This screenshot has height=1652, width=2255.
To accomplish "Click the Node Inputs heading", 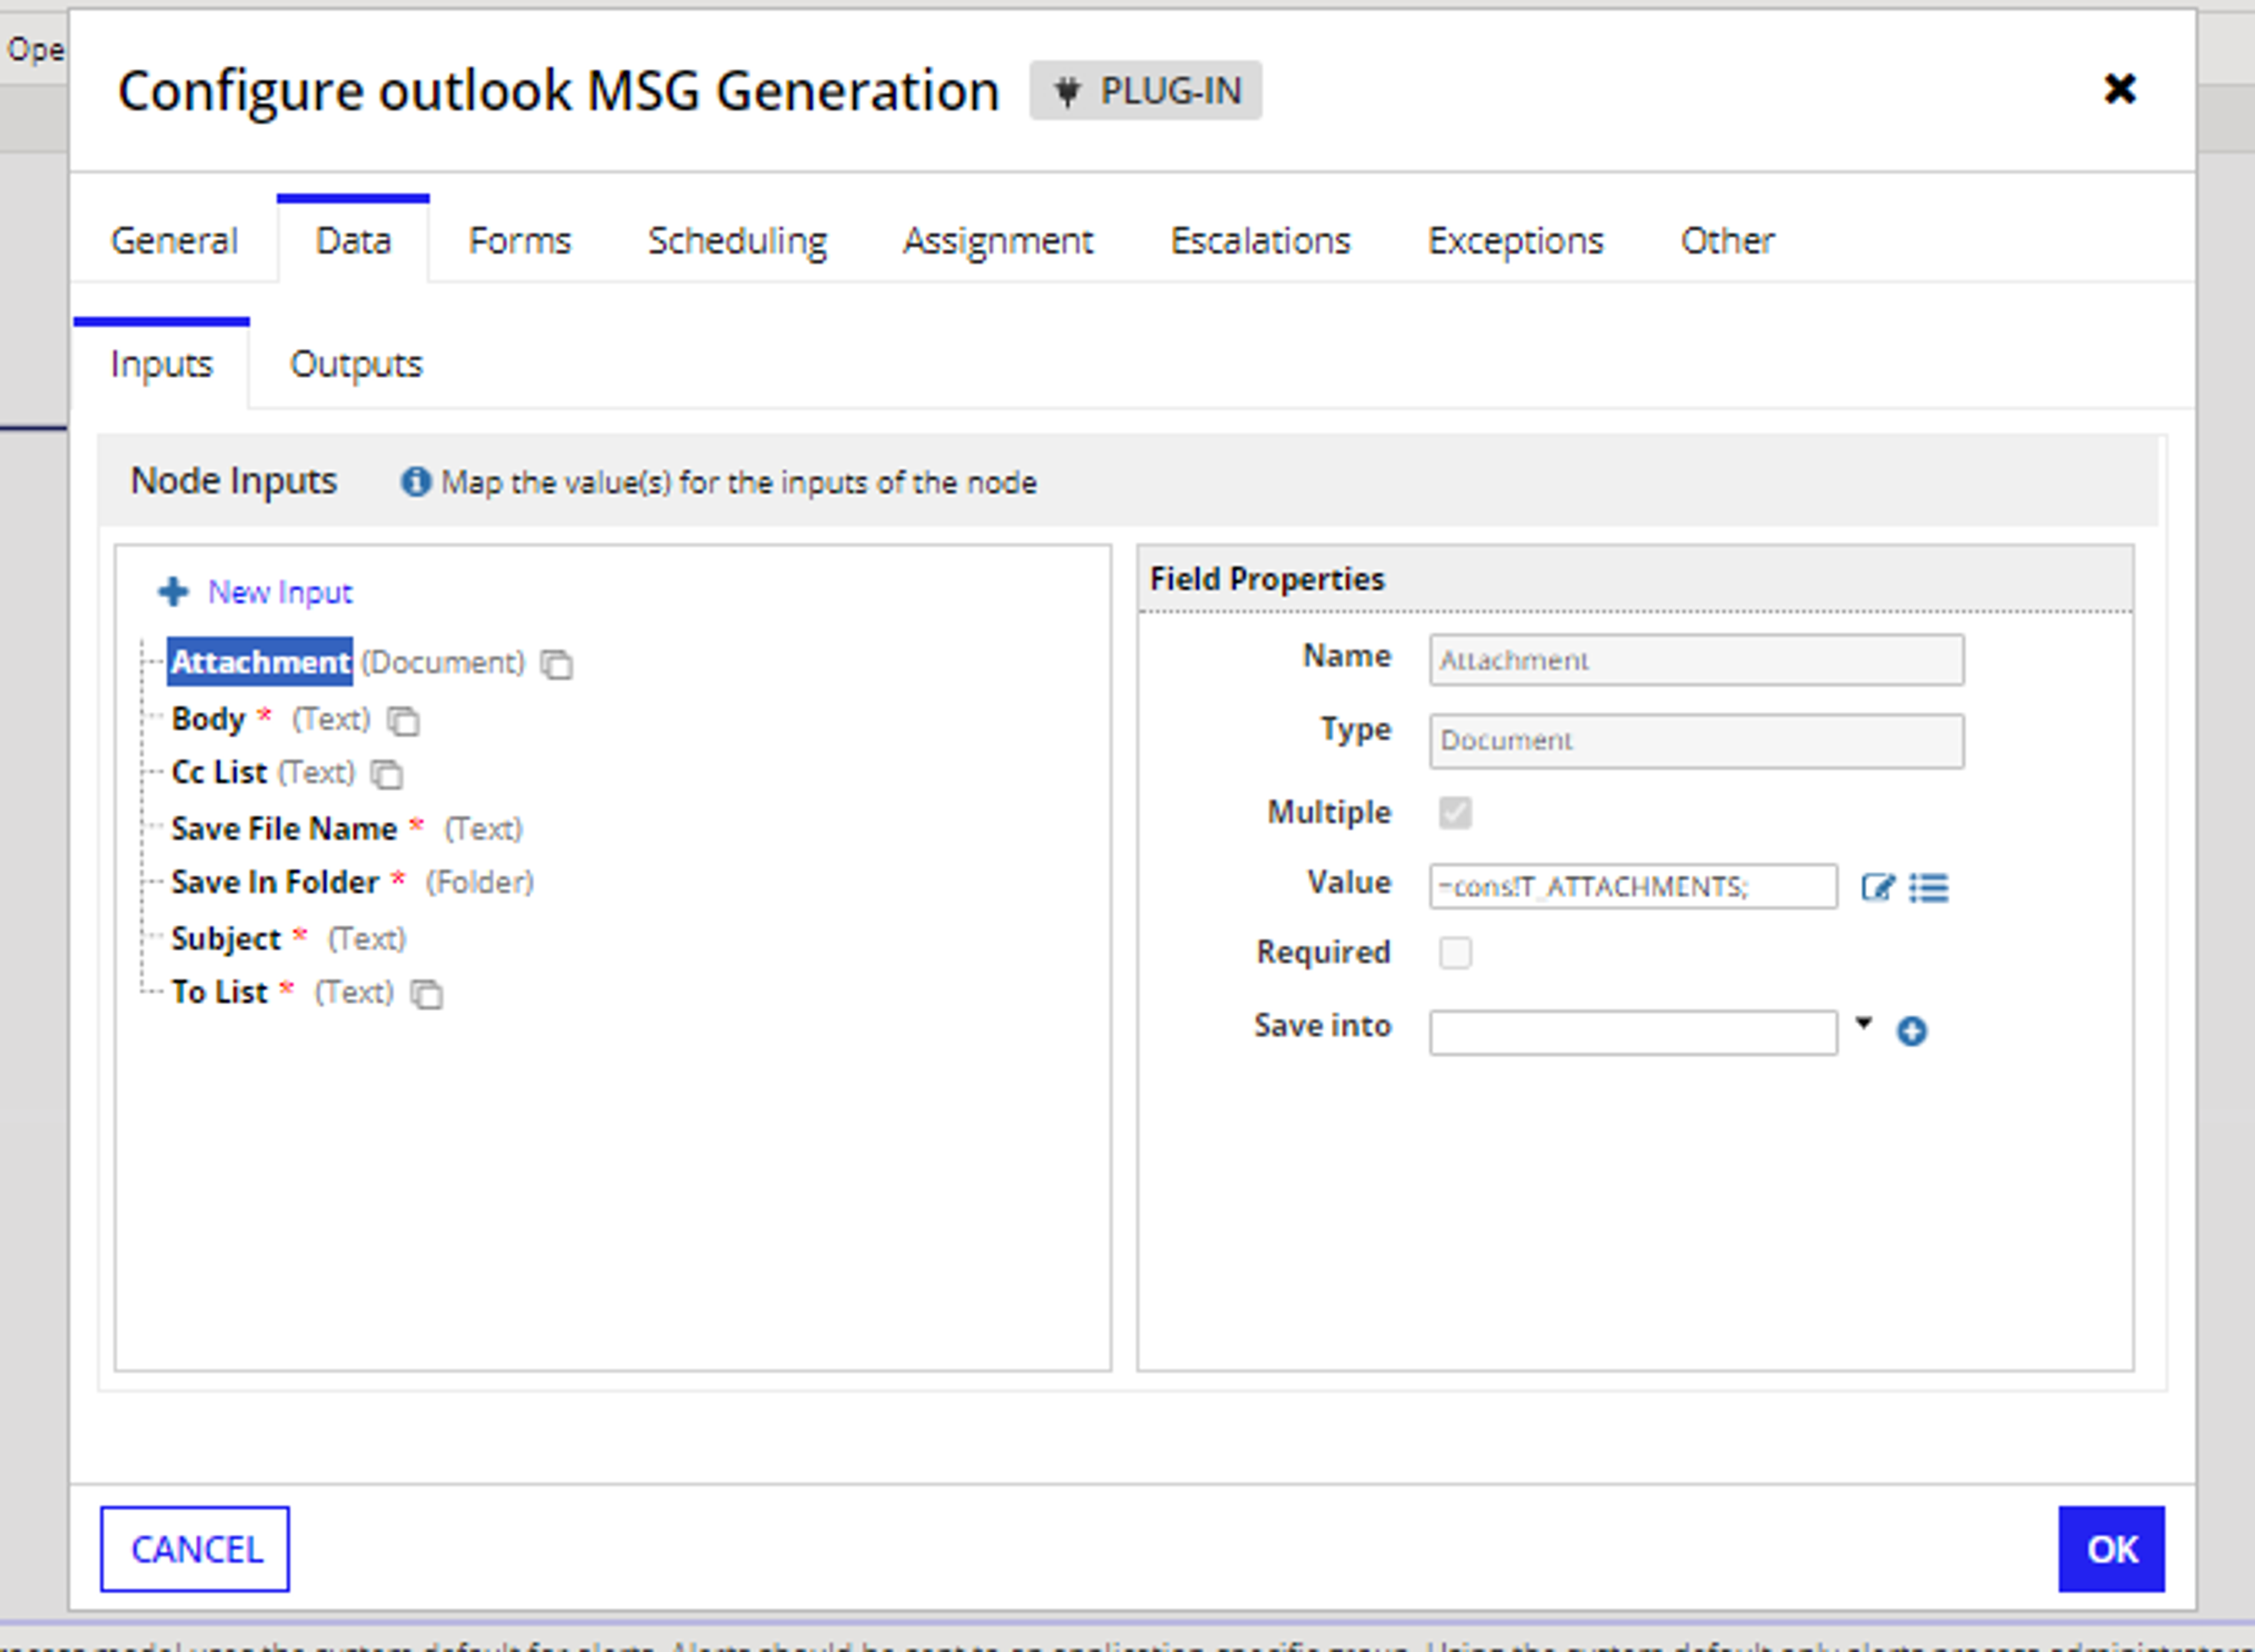I will click(234, 481).
